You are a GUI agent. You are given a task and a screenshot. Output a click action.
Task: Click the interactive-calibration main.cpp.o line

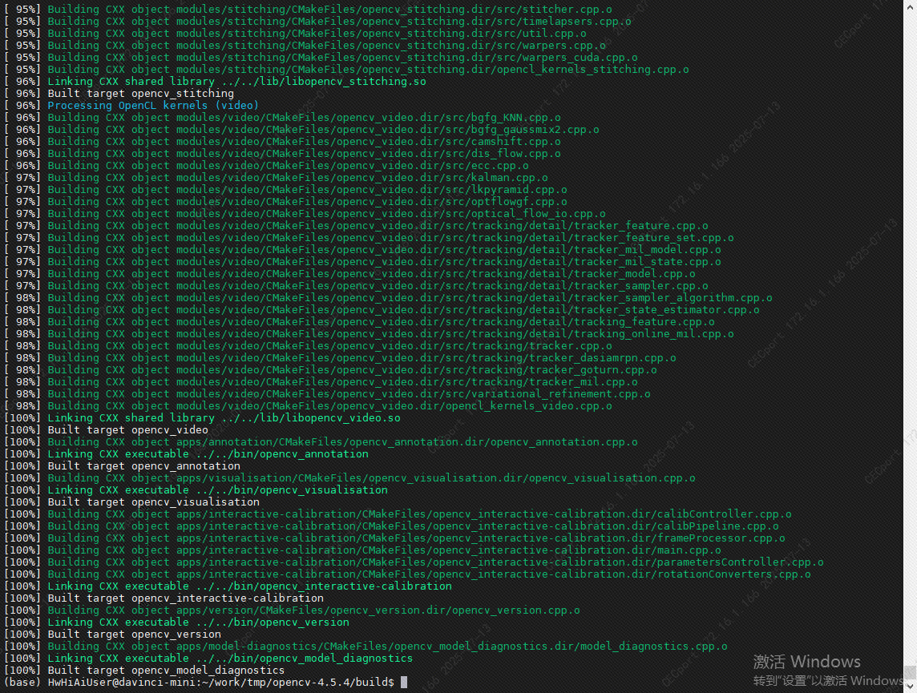(x=362, y=550)
